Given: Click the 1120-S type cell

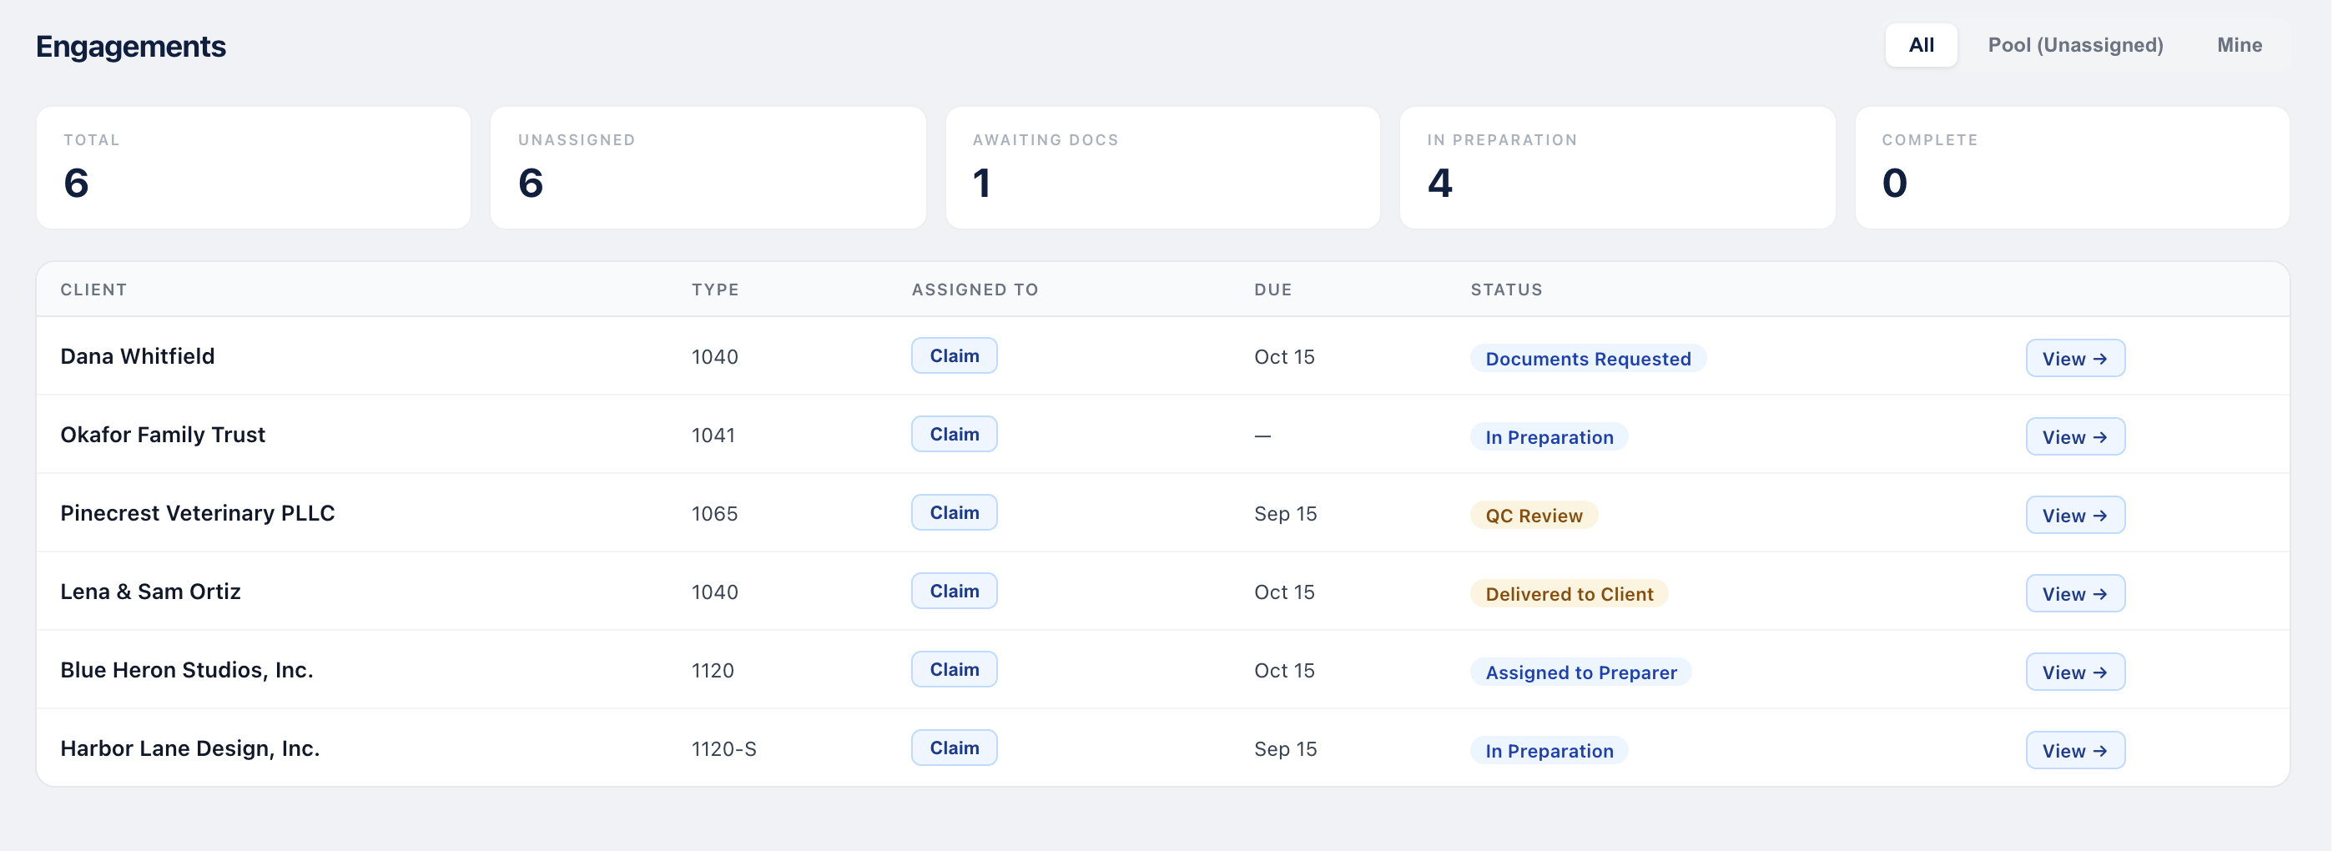Looking at the screenshot, I should 723,749.
